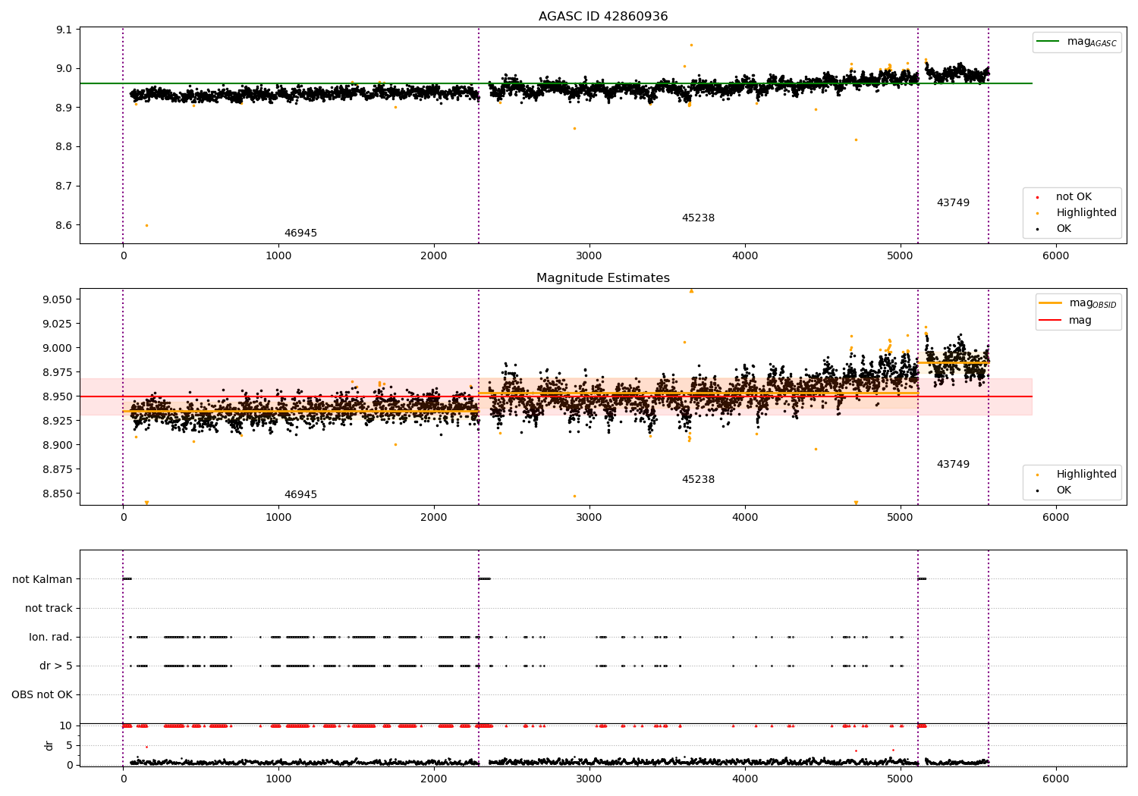Select the 'not OK' legend entry

pos(1074,196)
